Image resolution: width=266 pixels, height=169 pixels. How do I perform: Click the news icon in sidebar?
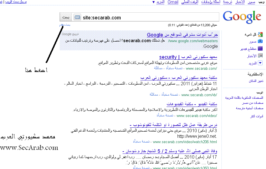[260, 56]
